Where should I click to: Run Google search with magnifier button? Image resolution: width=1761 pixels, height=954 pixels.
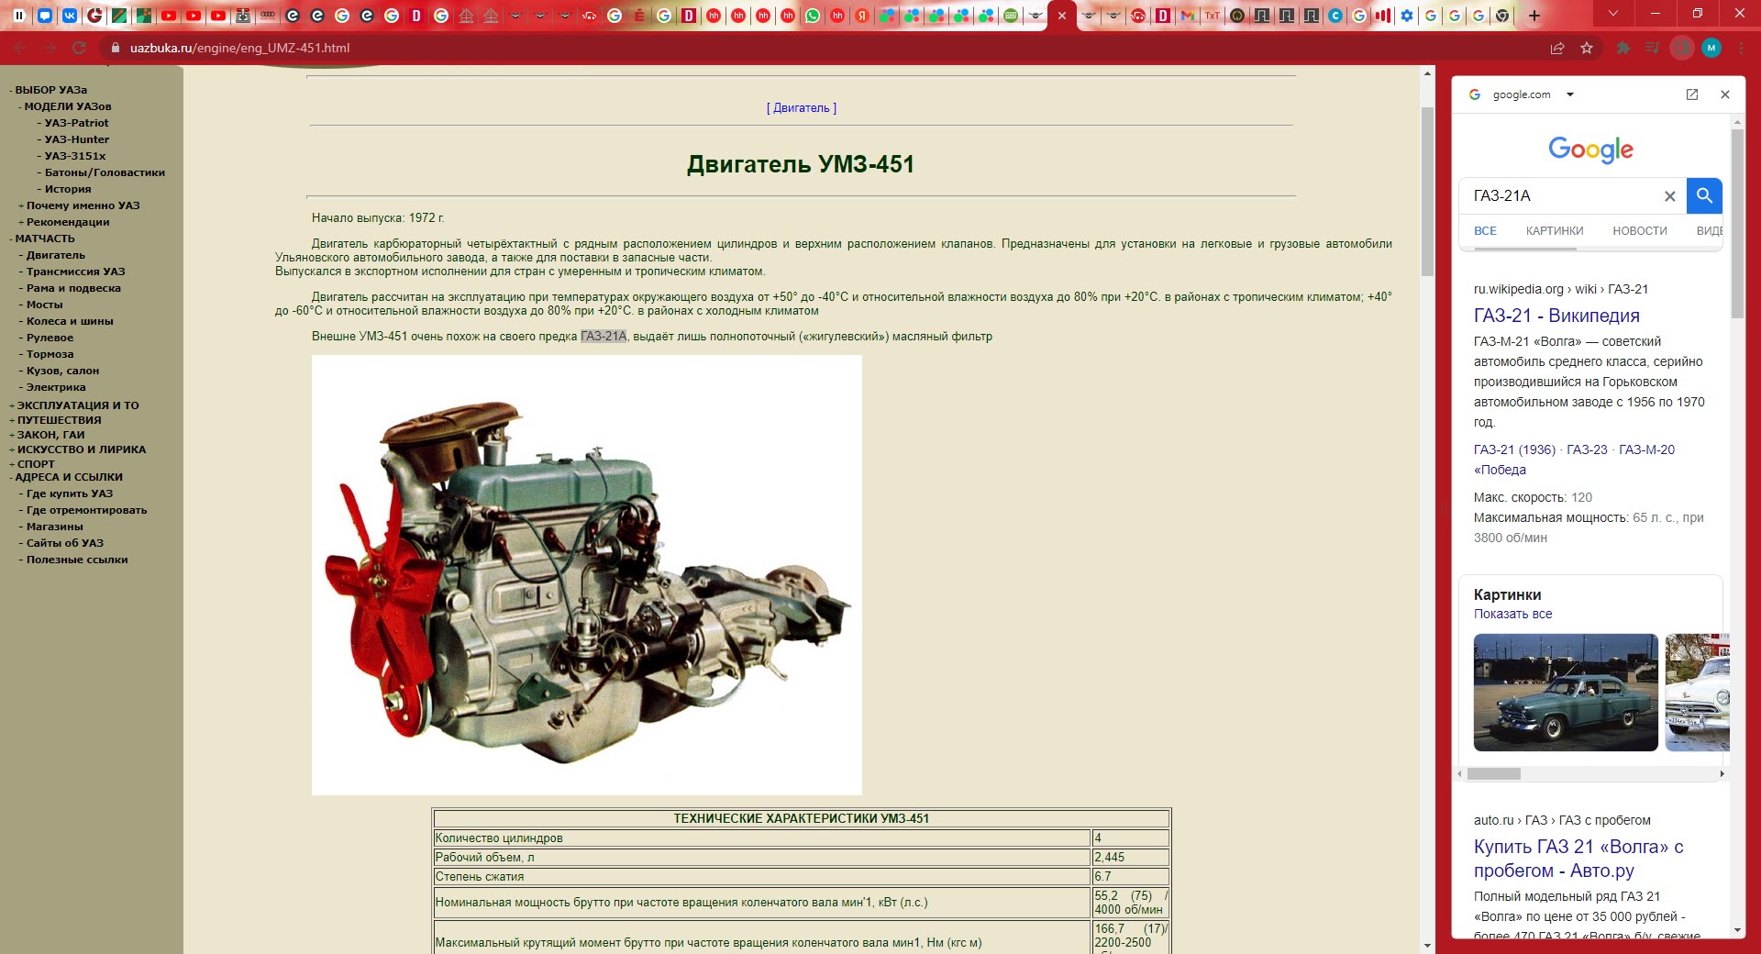pos(1704,195)
